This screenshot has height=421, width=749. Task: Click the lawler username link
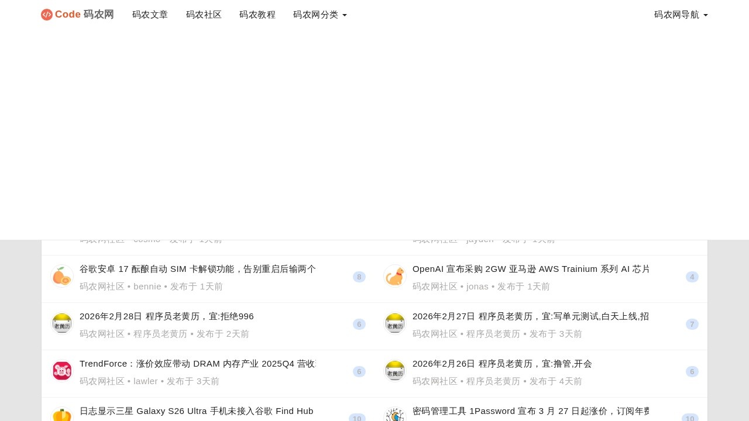pyautogui.click(x=146, y=381)
